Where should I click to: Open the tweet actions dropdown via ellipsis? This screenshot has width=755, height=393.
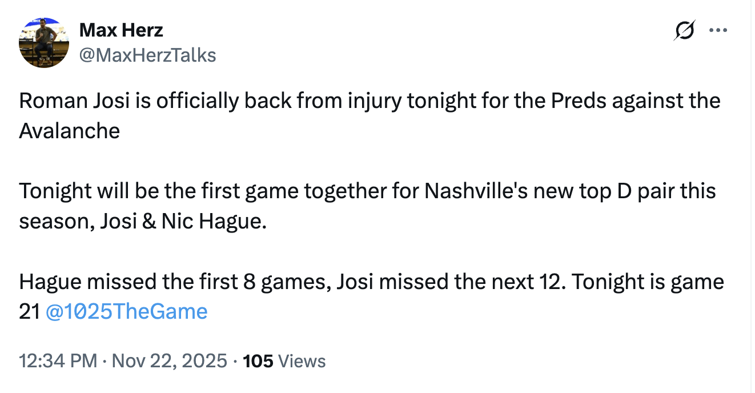point(718,30)
